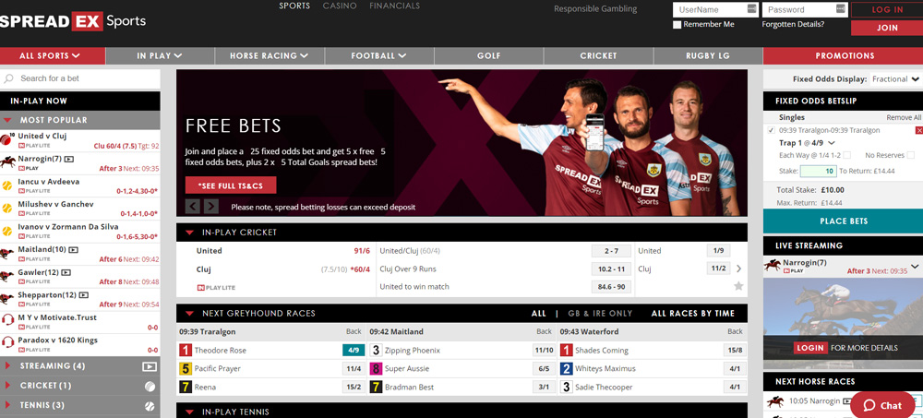Screen dimensions: 923x418
Task: Click LOGIN on the live streaming video
Action: 810,348
